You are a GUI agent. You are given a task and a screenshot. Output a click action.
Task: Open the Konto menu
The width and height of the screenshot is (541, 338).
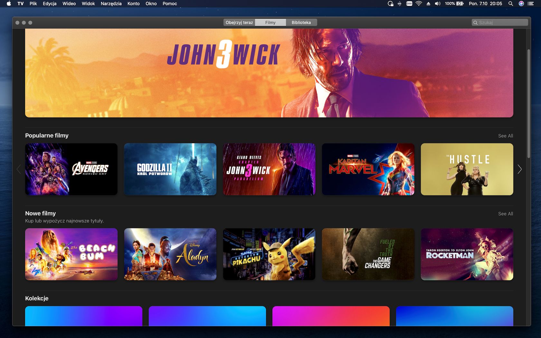coord(134,4)
